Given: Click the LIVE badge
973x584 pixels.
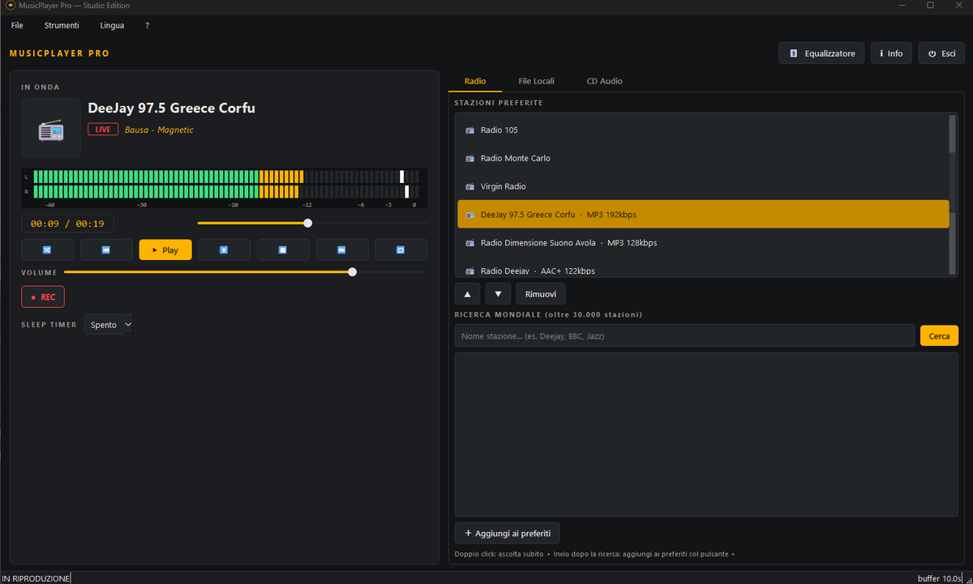Looking at the screenshot, I should coord(103,130).
